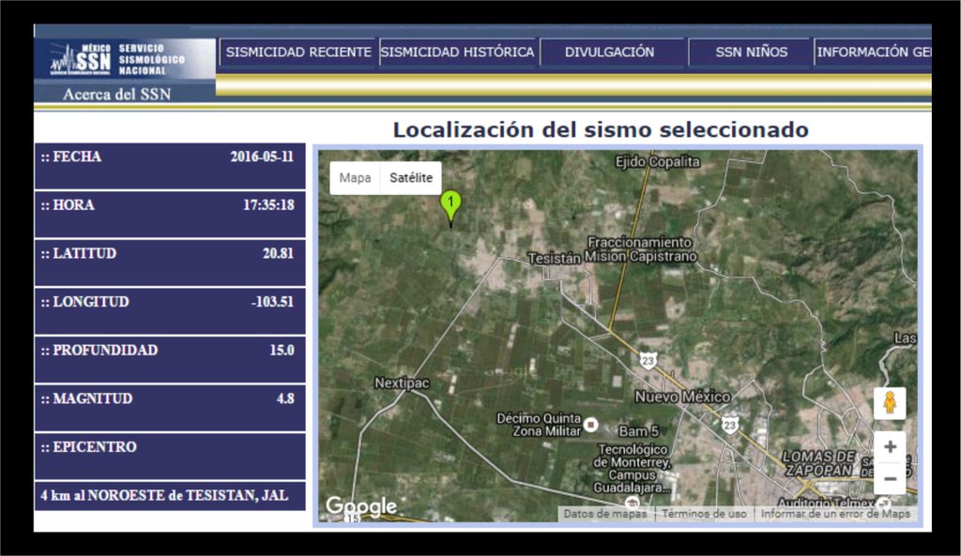The image size is (961, 556).
Task: Click the highway 23 shield near Nuevo México
Action: tap(648, 360)
